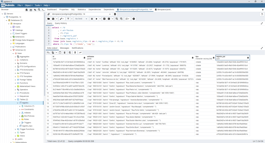Open Search Objects magnifier in the Browser header
Image resolution: width=265 pixels, height=143 pixels.
coord(39,10)
